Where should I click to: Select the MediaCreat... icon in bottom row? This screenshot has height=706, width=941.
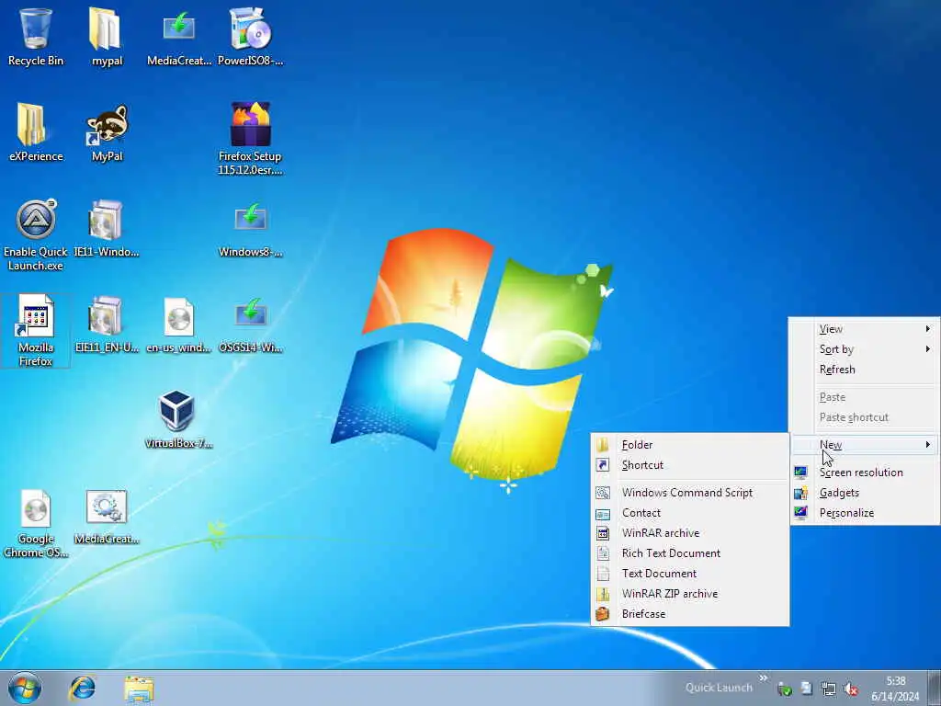pyautogui.click(x=107, y=517)
